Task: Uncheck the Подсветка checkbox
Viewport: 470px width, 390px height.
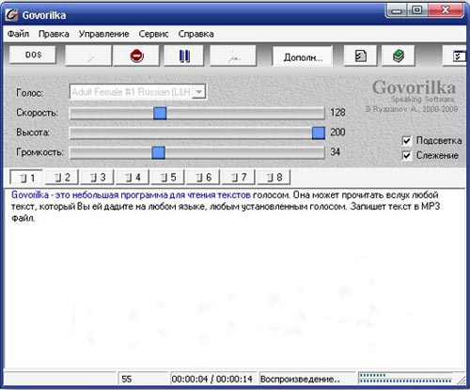Action: pyautogui.click(x=407, y=141)
